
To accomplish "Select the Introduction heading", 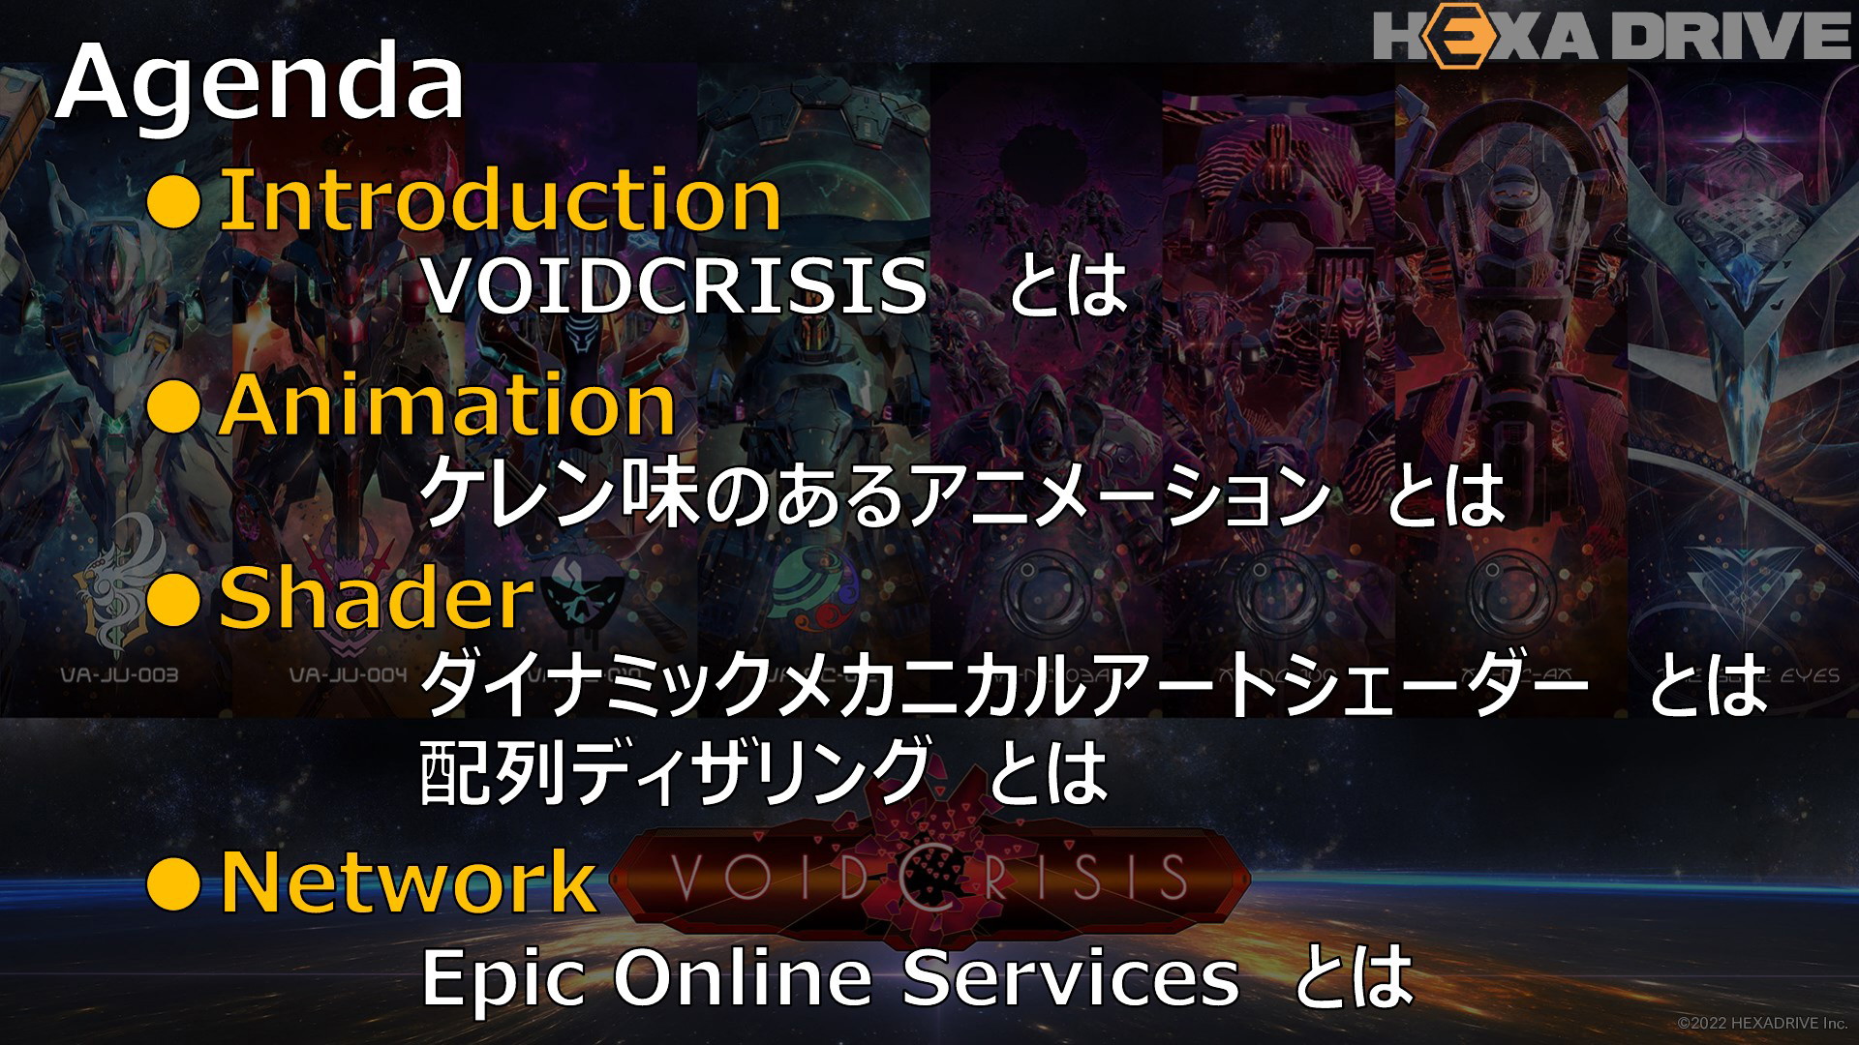I will [501, 200].
